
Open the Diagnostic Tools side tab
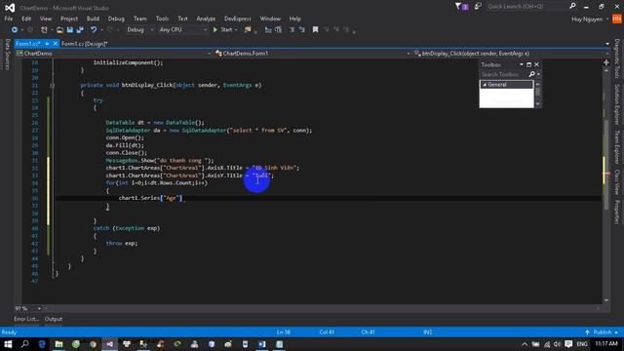pos(617,58)
